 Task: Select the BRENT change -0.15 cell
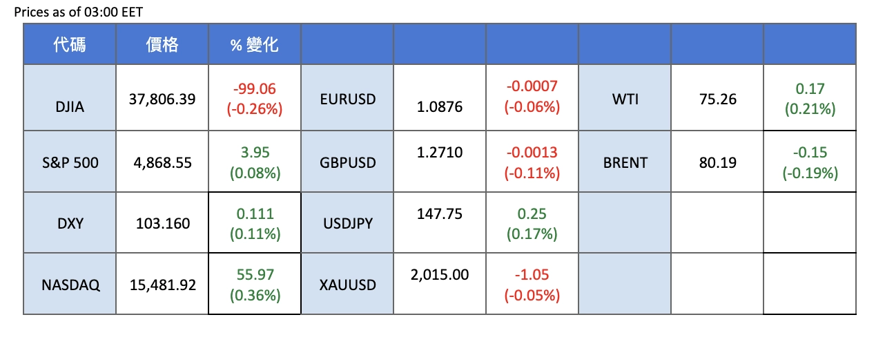[810, 163]
